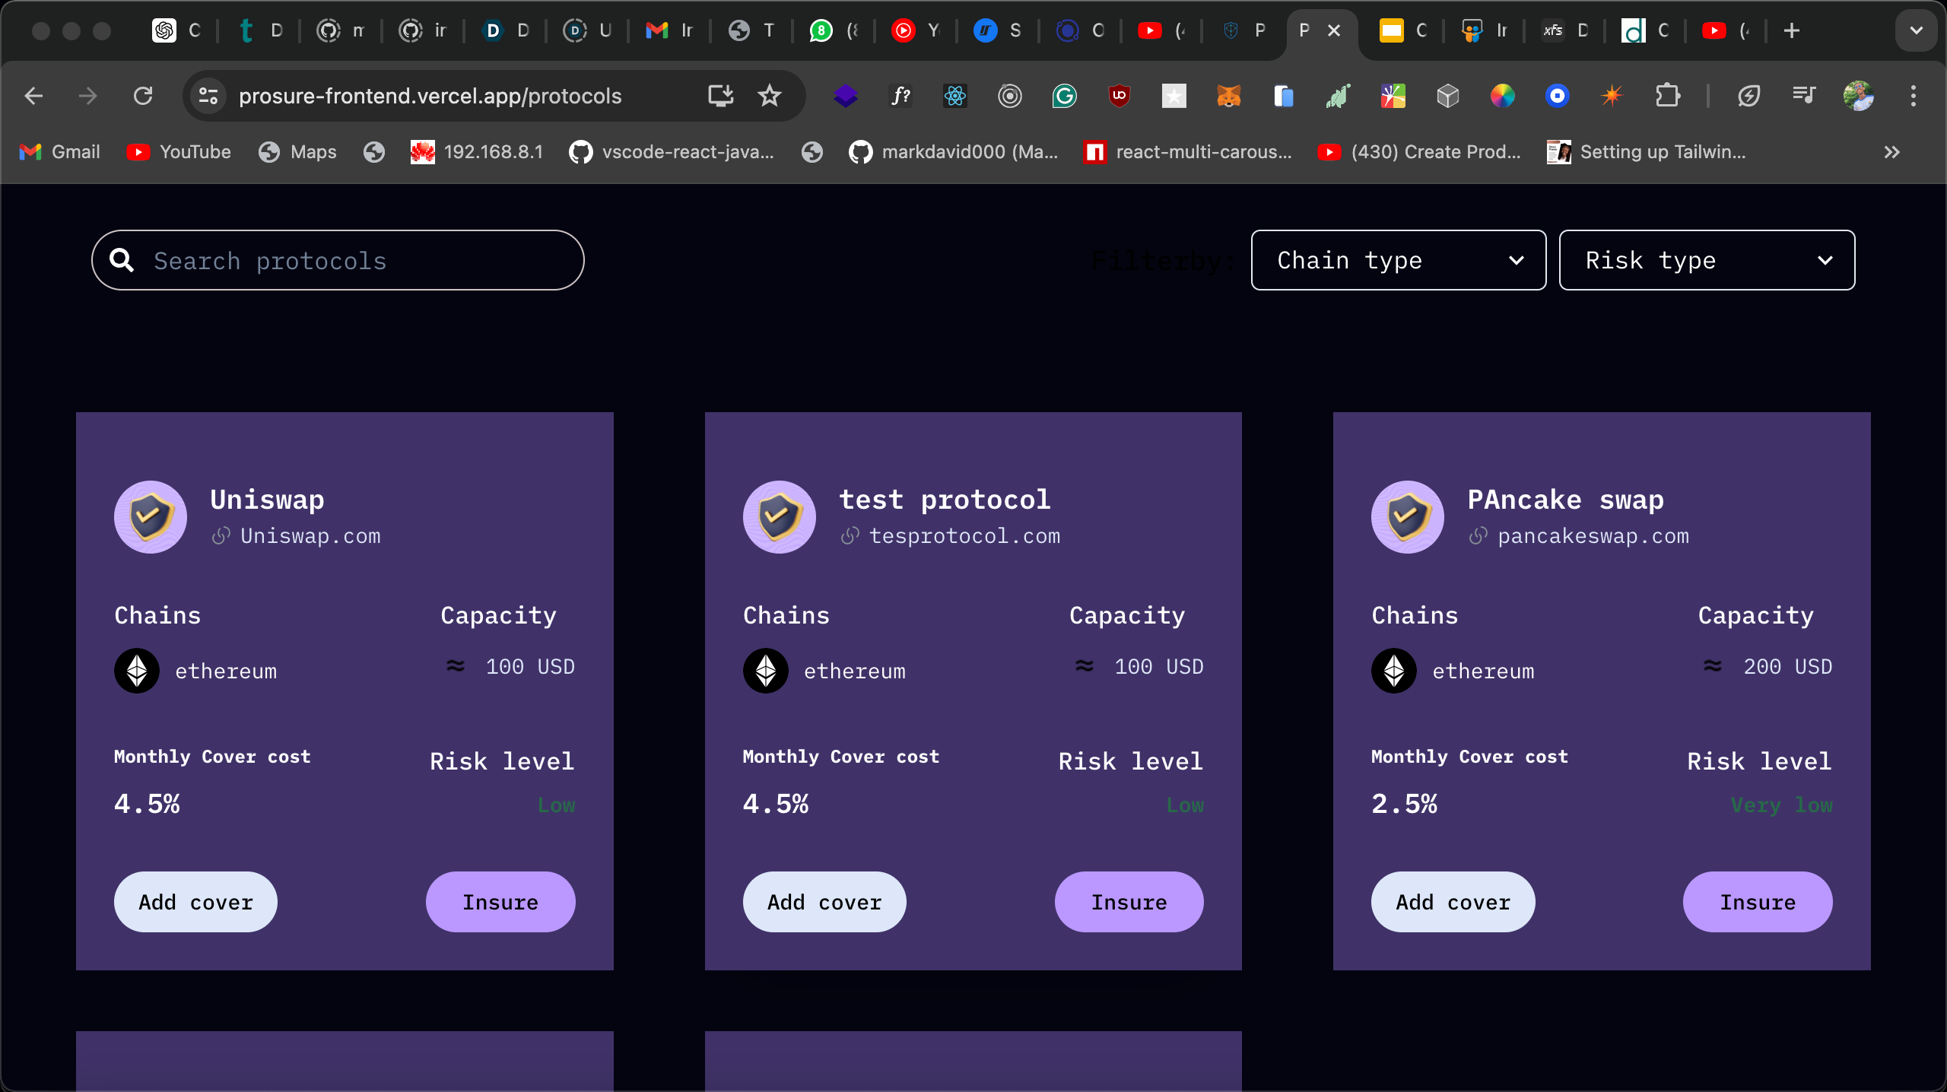1947x1092 pixels.
Task: Switch to the Gmail inbox tab
Action: click(669, 30)
